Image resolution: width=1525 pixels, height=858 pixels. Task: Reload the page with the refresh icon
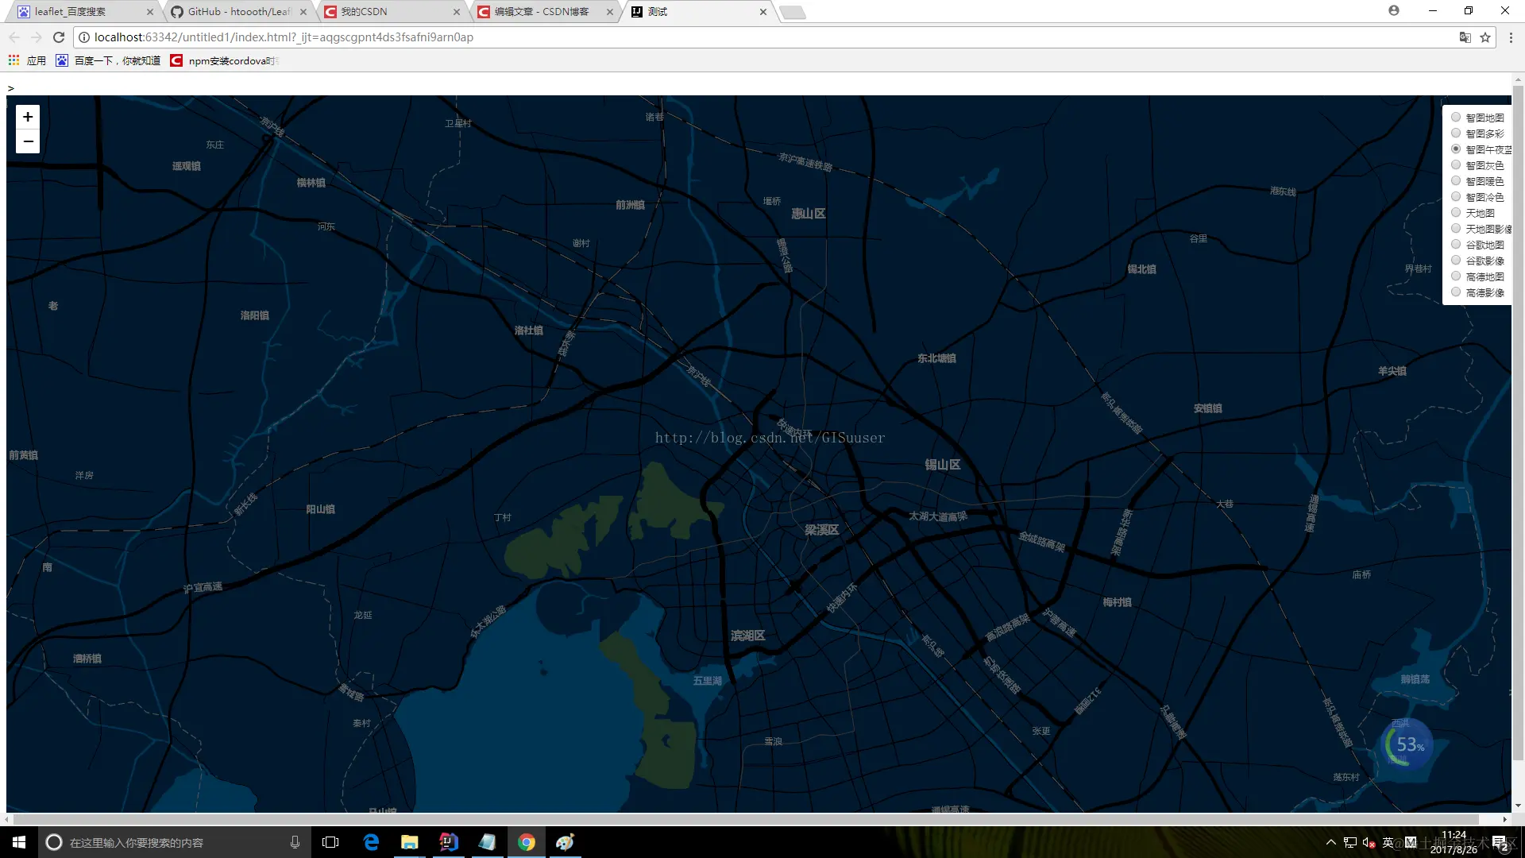tap(58, 37)
